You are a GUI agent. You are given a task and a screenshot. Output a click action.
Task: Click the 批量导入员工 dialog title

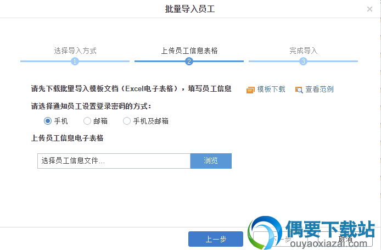[x=190, y=9]
